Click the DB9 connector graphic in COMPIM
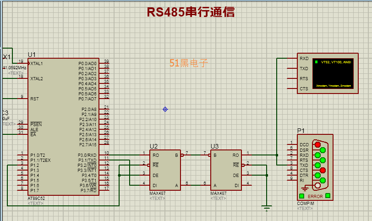The height and width of the screenshot is (221, 372). [320, 165]
